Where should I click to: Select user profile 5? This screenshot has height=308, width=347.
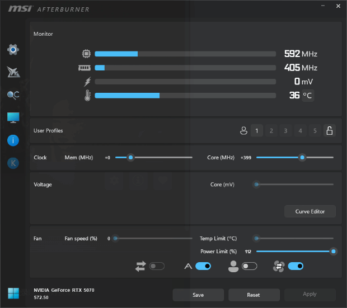[315, 131]
